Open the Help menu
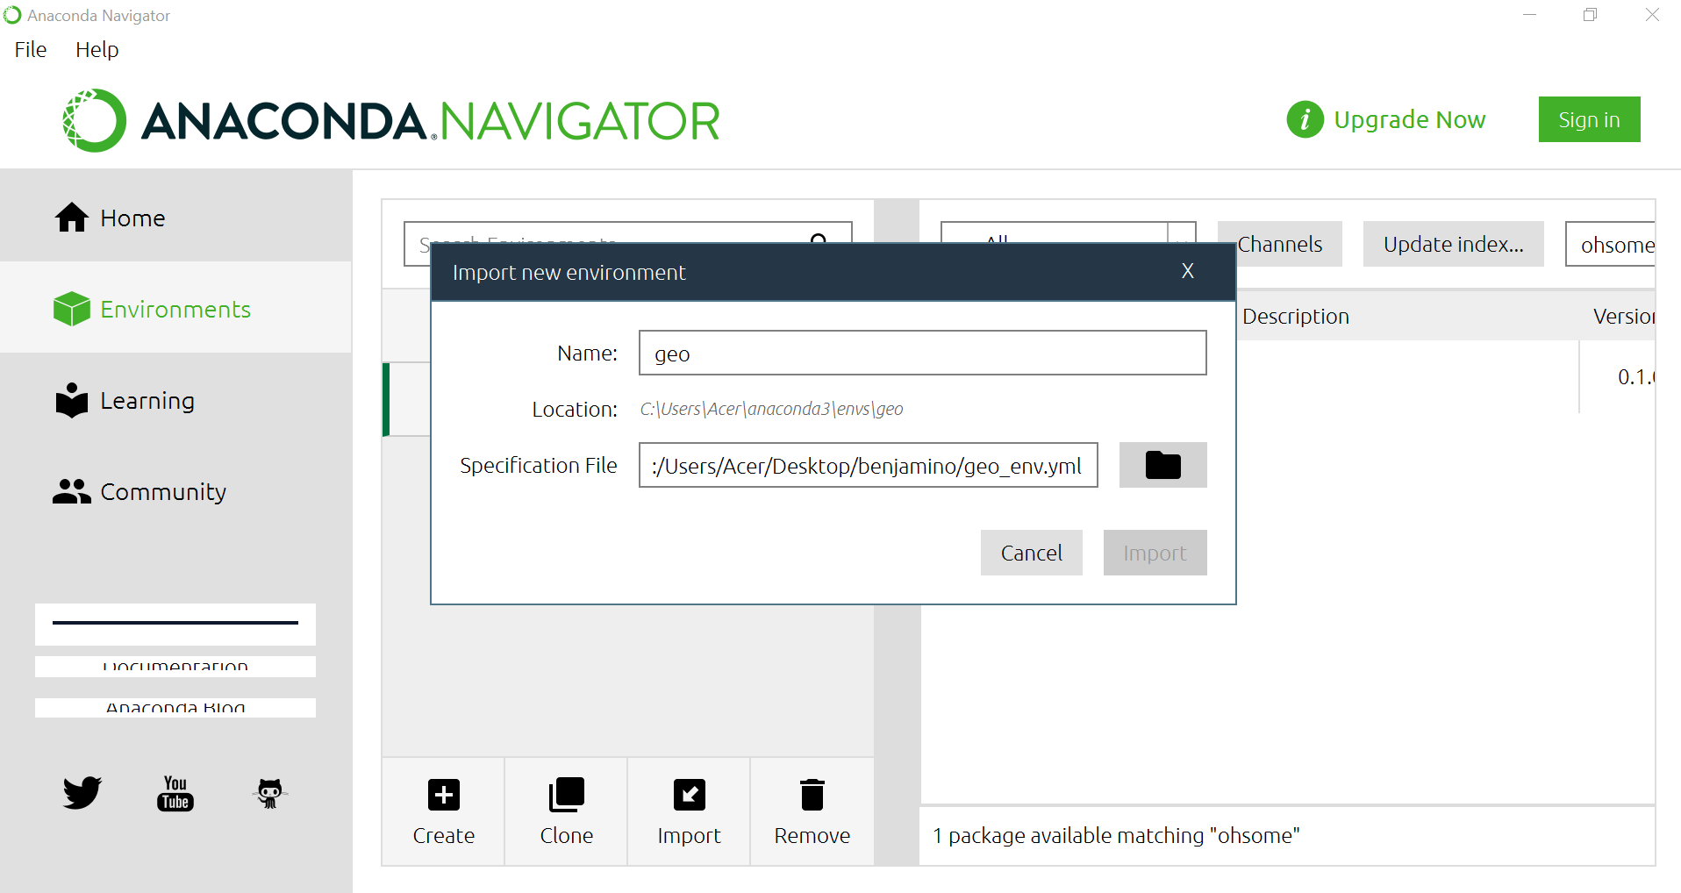This screenshot has height=893, width=1681. [x=97, y=50]
